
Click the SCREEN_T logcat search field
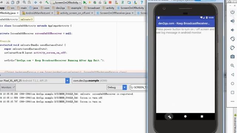point(138,87)
